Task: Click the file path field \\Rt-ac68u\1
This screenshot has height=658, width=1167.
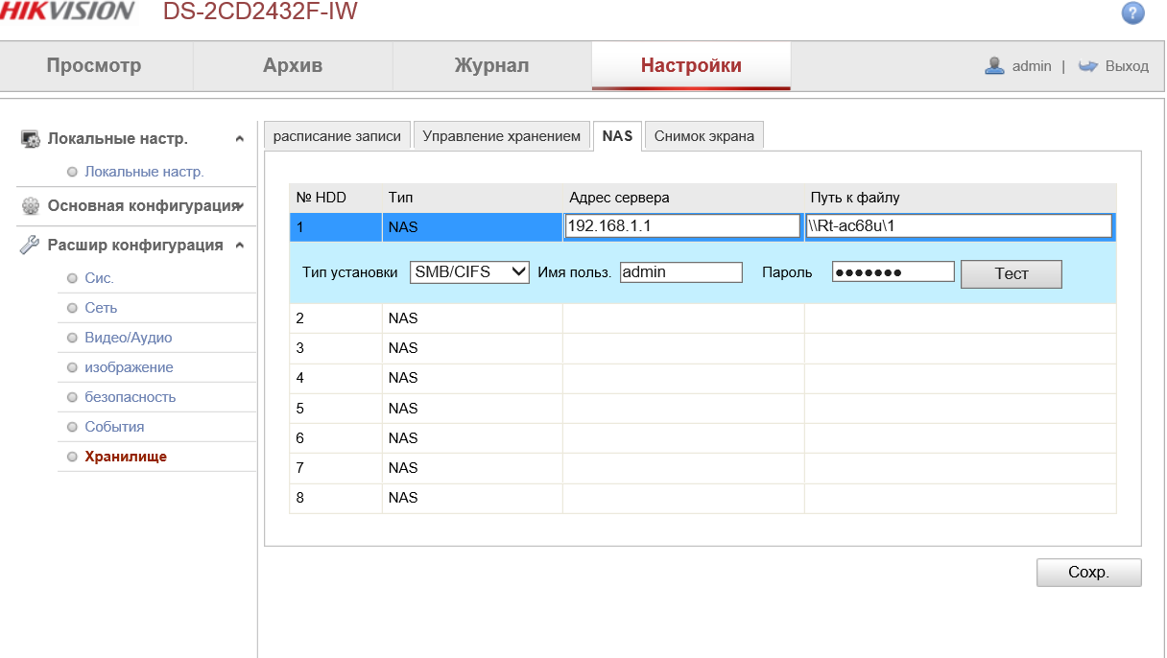Action: pyautogui.click(x=959, y=225)
